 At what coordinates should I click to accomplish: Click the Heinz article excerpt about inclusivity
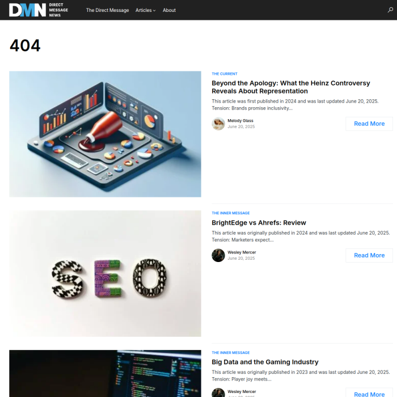point(295,105)
